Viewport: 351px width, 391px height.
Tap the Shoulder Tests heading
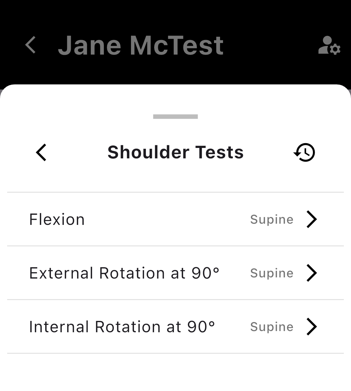tap(176, 152)
